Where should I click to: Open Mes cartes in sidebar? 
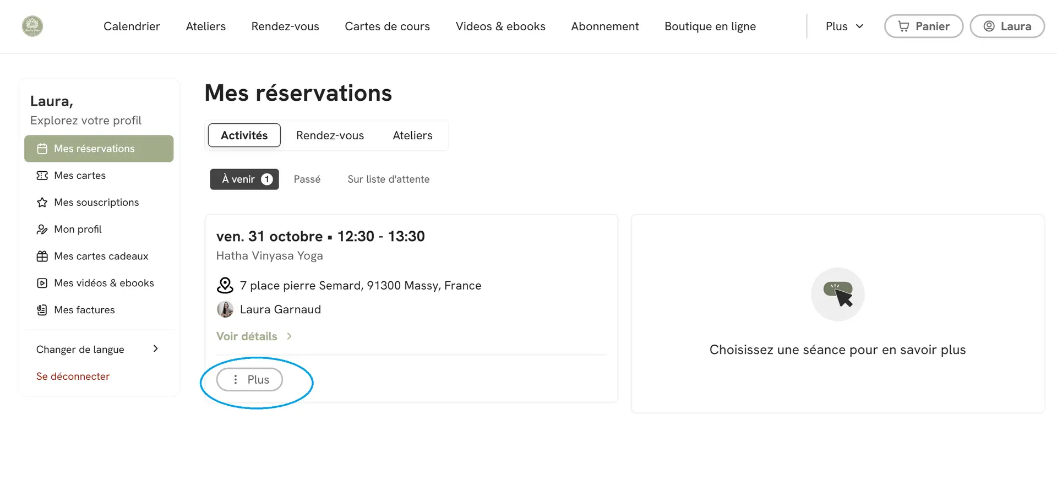(80, 176)
